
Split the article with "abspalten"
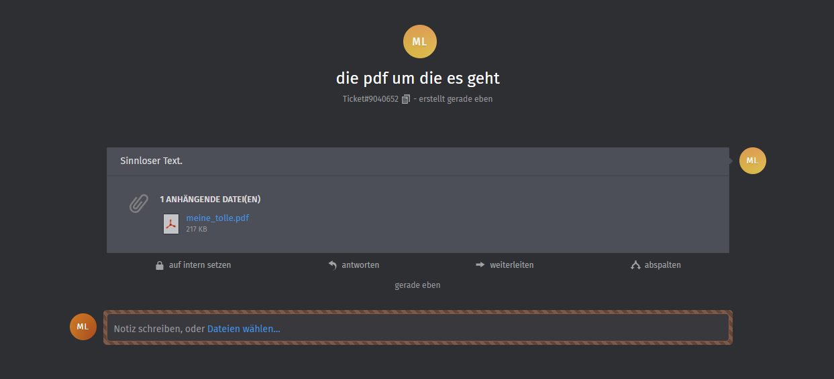(662, 265)
